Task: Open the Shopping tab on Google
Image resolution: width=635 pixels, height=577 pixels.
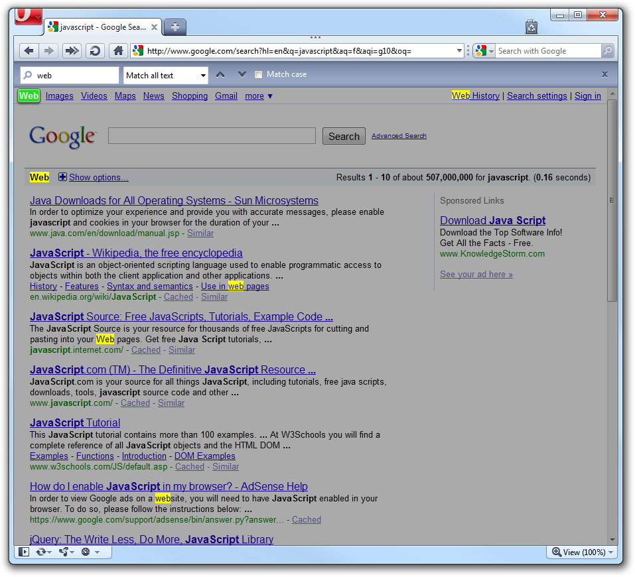Action: 190,96
